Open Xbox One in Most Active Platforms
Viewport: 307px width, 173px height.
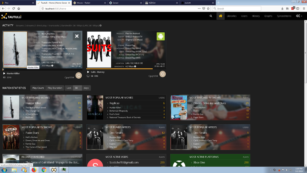pyautogui.click(x=199, y=163)
